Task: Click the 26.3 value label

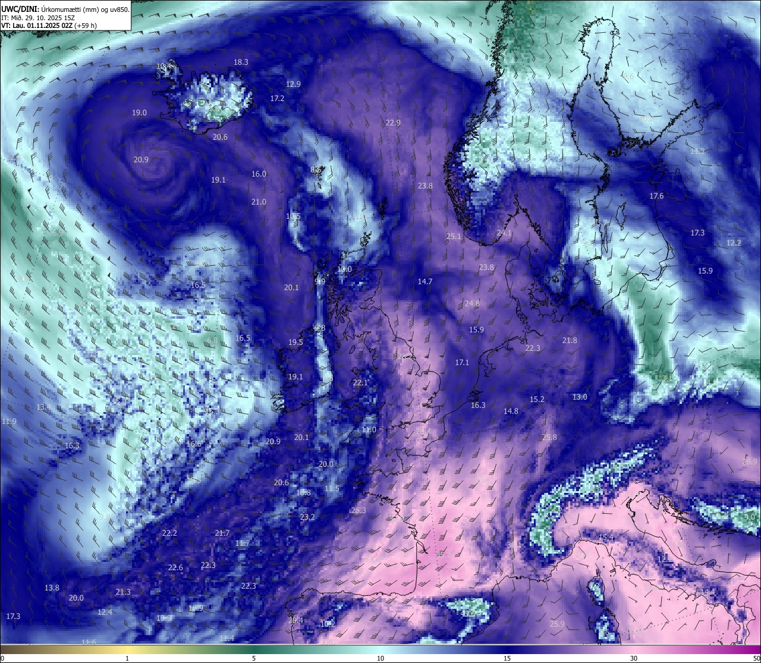Action: click(359, 511)
